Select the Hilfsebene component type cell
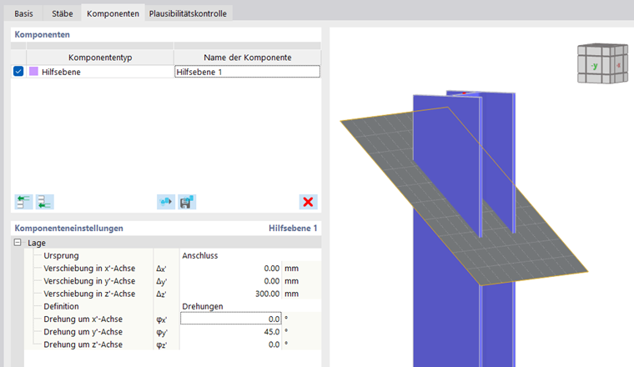 pyautogui.click(x=100, y=72)
